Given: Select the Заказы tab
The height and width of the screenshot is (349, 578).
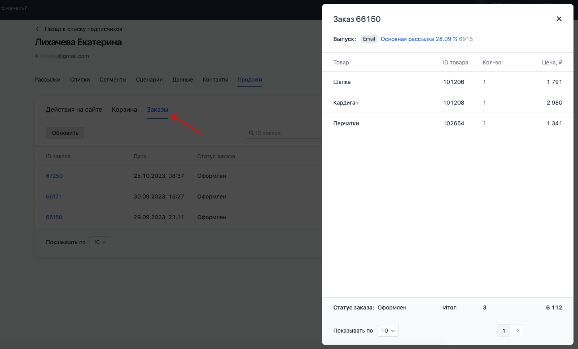Looking at the screenshot, I should pos(157,110).
